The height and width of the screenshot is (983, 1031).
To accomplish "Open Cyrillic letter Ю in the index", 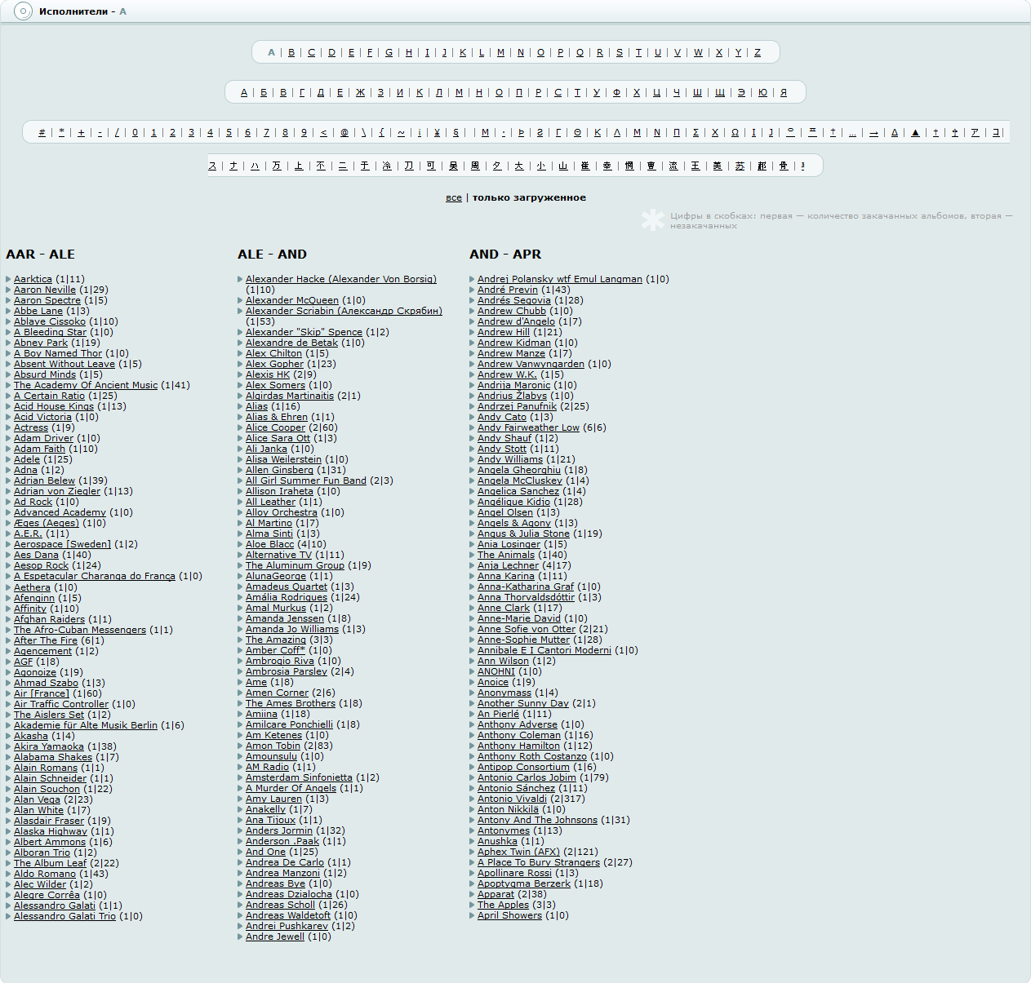I will pyautogui.click(x=762, y=92).
